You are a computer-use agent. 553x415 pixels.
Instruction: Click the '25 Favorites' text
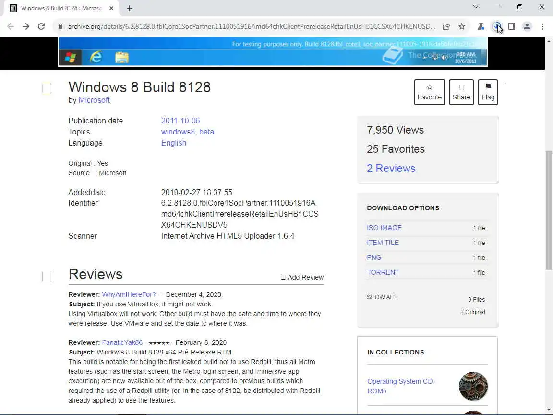pos(396,149)
